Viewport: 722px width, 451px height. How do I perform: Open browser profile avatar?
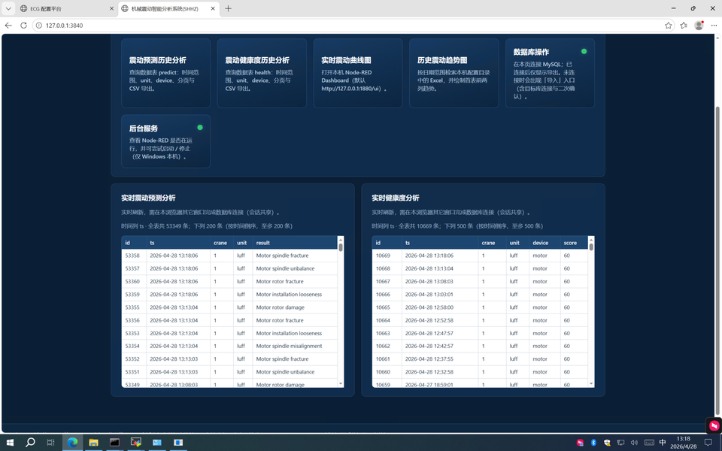(699, 26)
